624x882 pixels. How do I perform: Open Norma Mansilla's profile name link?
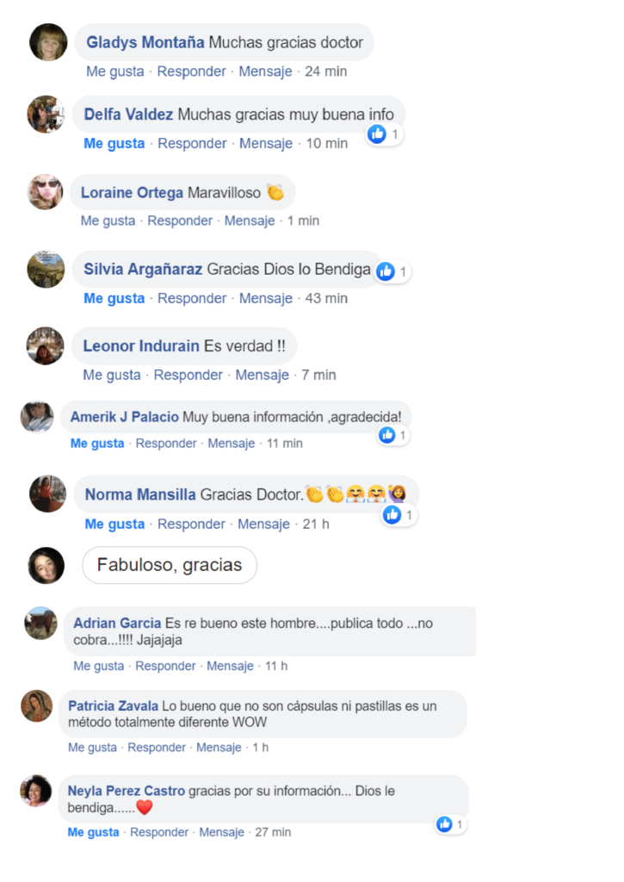pyautogui.click(x=140, y=494)
